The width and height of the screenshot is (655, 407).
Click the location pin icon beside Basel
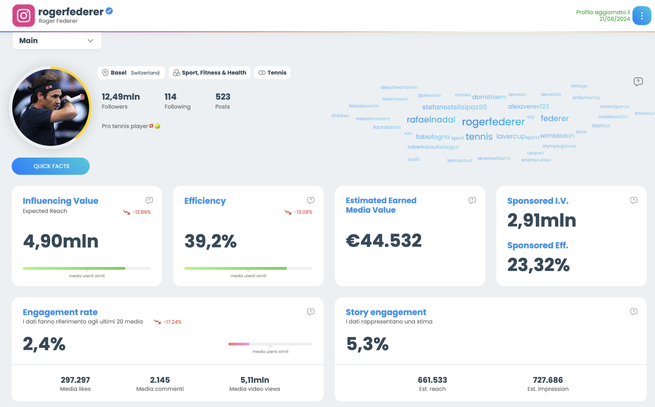[105, 73]
